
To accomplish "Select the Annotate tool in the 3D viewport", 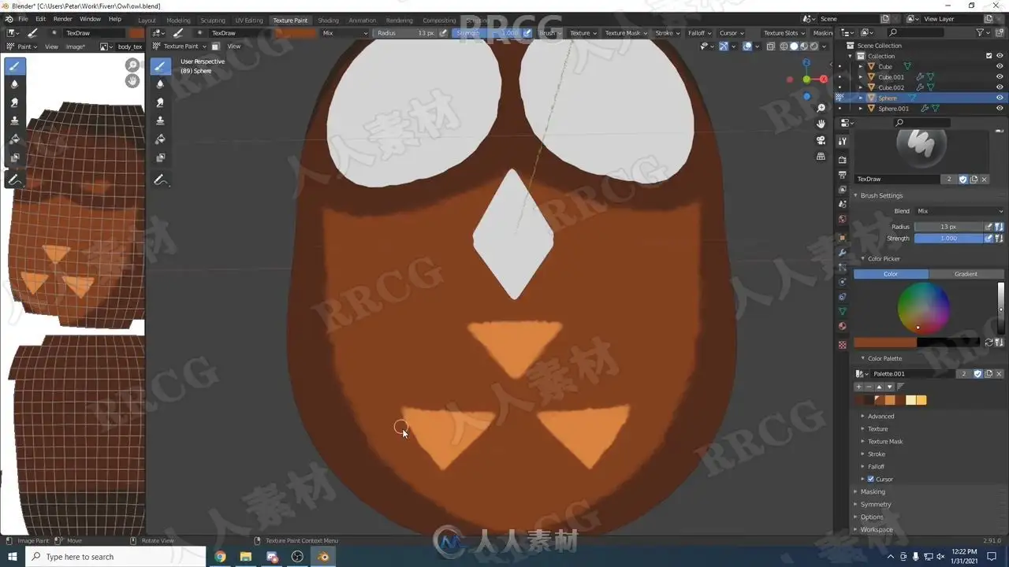I will 161,180.
